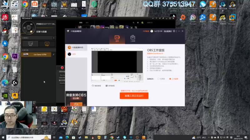Open the weather widget on taskbar

pyautogui.click(x=199, y=138)
